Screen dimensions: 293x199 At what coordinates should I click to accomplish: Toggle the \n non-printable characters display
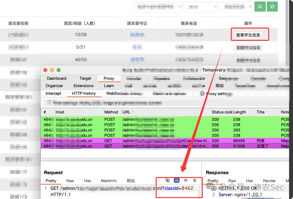[x=186, y=180]
